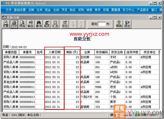The width and height of the screenshot is (164, 119).
Task: Click the a材料 inventory name cell
Action: point(117,67)
